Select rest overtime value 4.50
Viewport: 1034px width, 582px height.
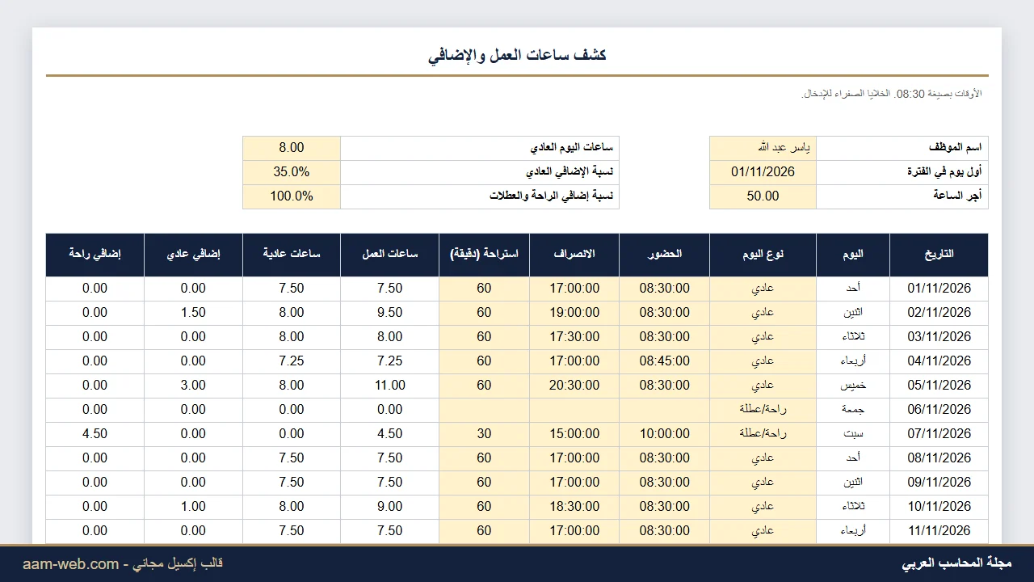coord(95,434)
